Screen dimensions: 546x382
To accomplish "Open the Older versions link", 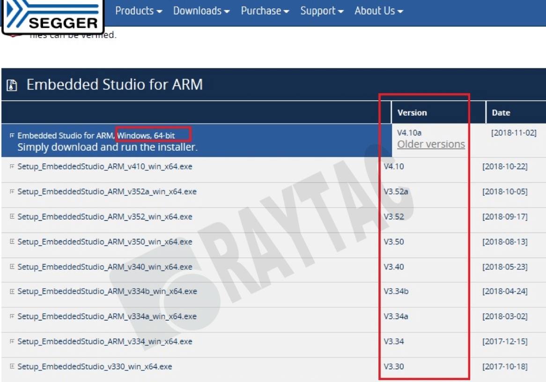I will 431,144.
